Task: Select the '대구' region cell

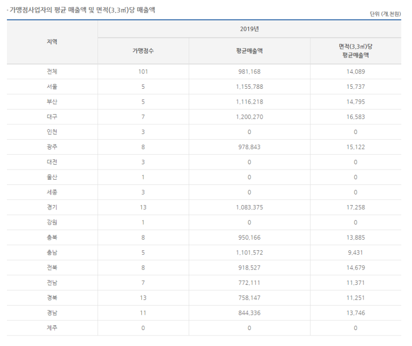Action: [x=52, y=117]
